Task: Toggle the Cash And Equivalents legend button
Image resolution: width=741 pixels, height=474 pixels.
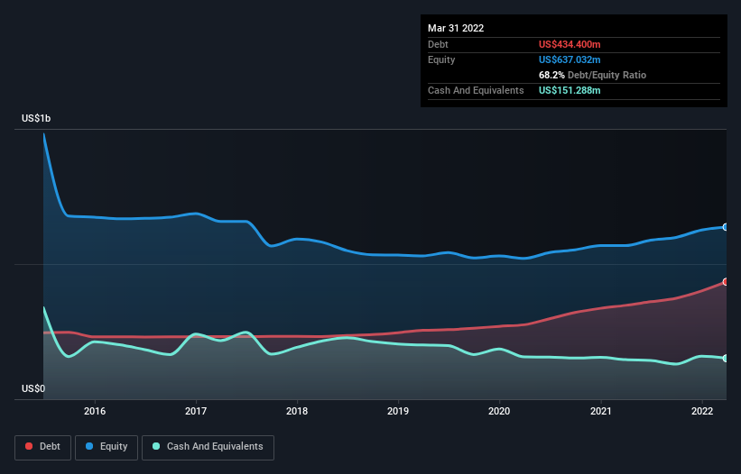Action: click(208, 447)
